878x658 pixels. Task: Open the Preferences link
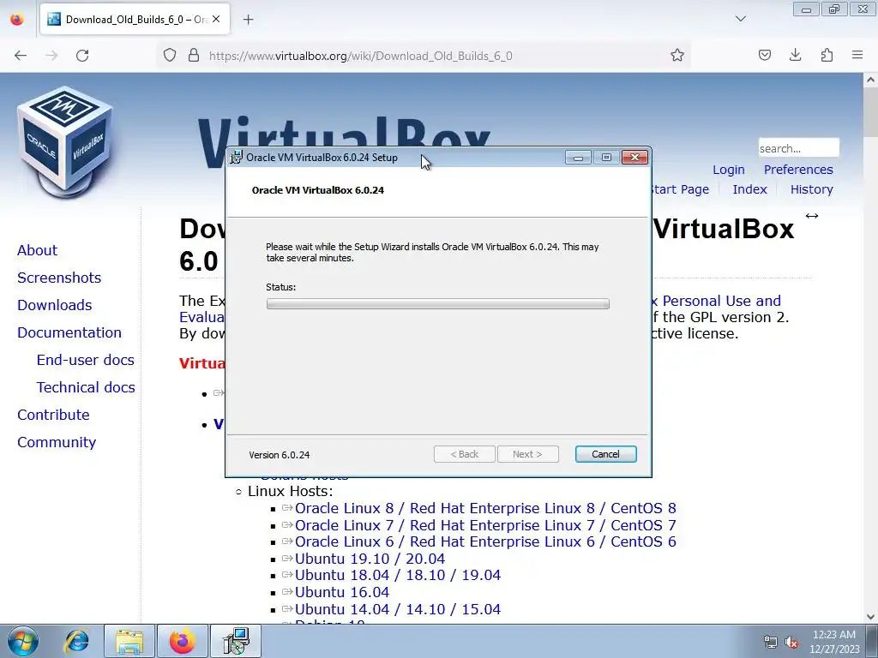[798, 170]
